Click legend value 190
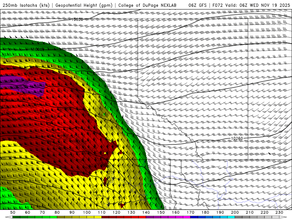292x219 pixels. (x=220, y=212)
